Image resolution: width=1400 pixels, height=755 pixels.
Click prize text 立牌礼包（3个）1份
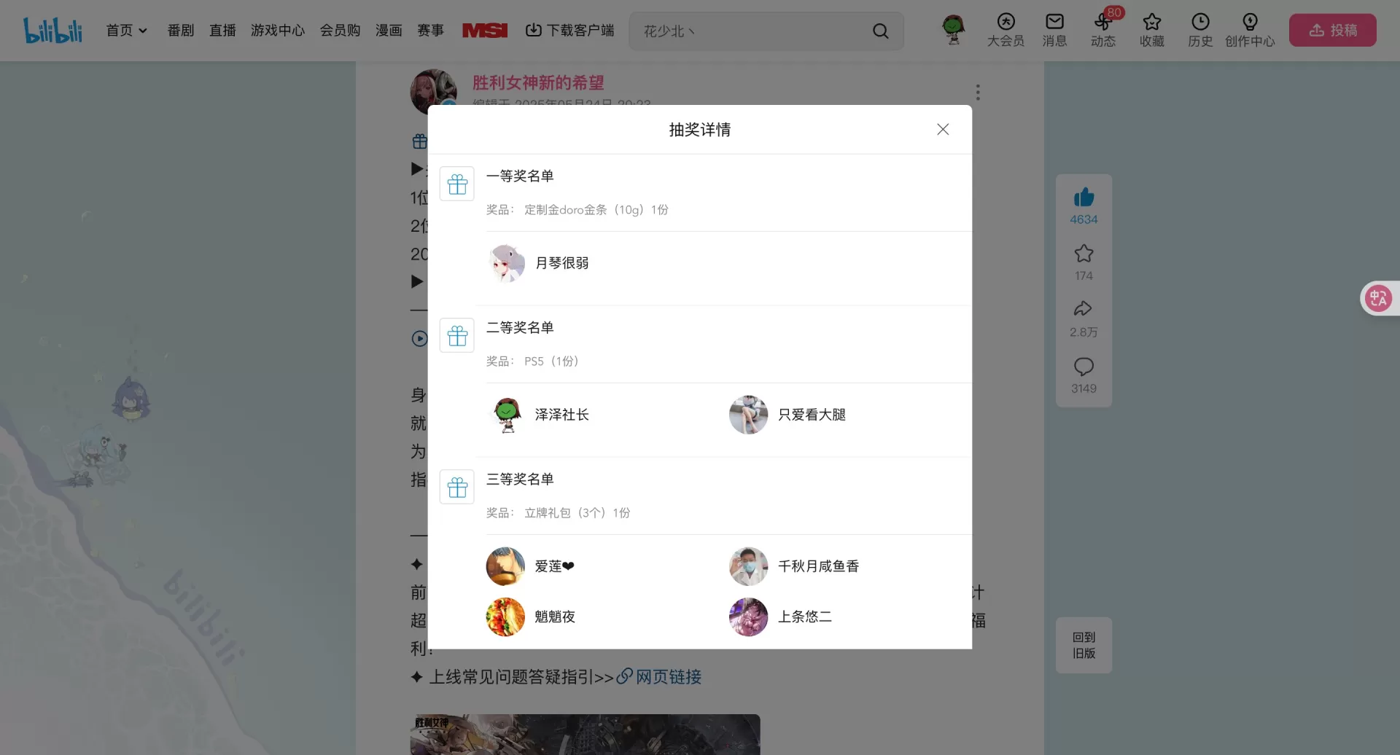577,513
